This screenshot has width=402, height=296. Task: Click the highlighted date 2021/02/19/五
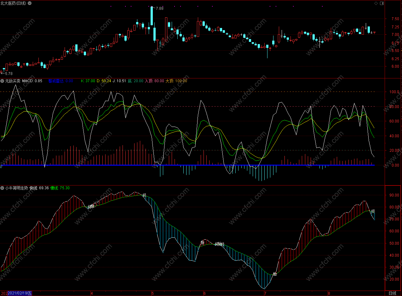20,293
